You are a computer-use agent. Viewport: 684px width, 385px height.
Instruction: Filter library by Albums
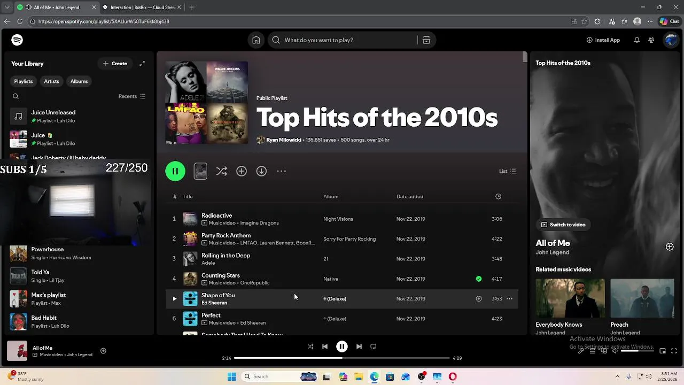click(x=79, y=81)
